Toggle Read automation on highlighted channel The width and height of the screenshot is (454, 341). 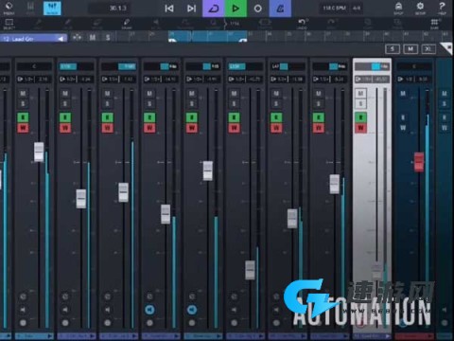click(361, 117)
